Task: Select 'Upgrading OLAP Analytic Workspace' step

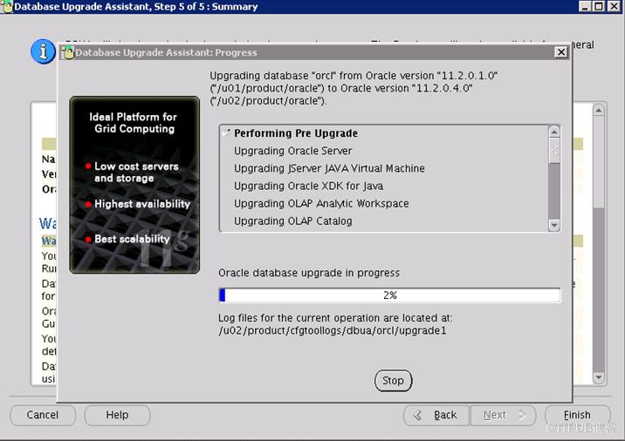Action: pyautogui.click(x=321, y=203)
